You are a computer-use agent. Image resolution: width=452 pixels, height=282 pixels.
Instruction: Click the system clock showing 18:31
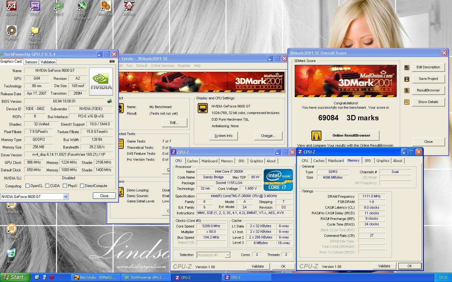click(443, 277)
